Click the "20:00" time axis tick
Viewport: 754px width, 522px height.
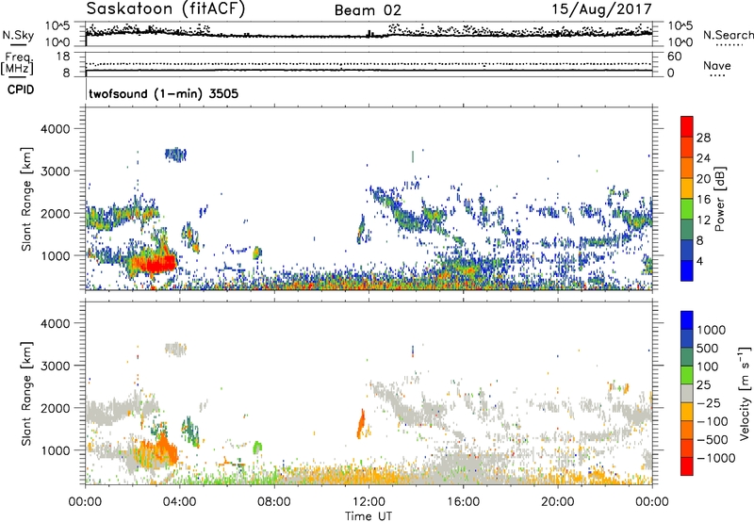[x=558, y=502]
